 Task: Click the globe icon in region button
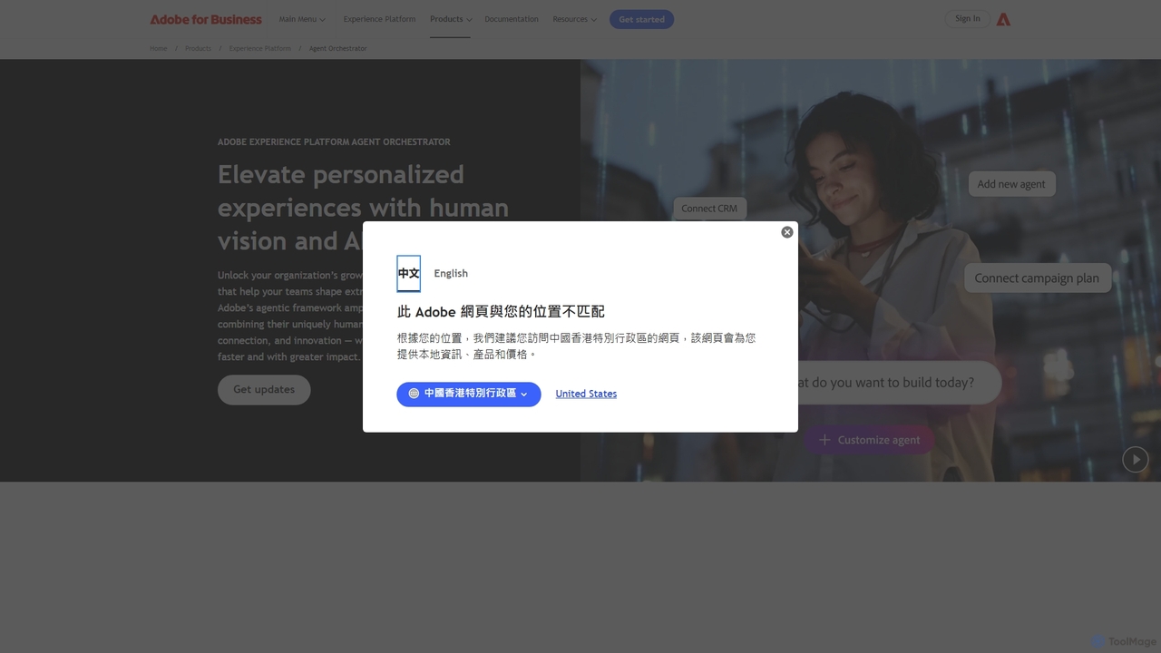click(414, 394)
